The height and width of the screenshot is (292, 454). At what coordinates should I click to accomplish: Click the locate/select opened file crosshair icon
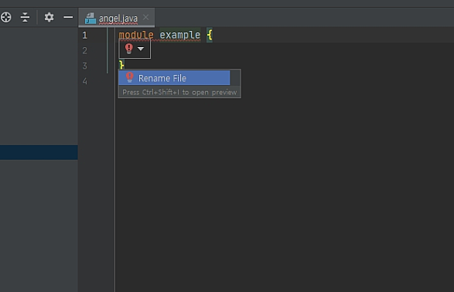[x=5, y=17]
